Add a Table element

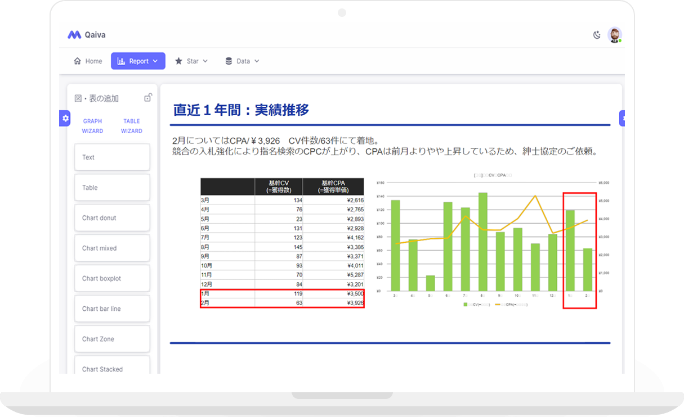coord(112,188)
